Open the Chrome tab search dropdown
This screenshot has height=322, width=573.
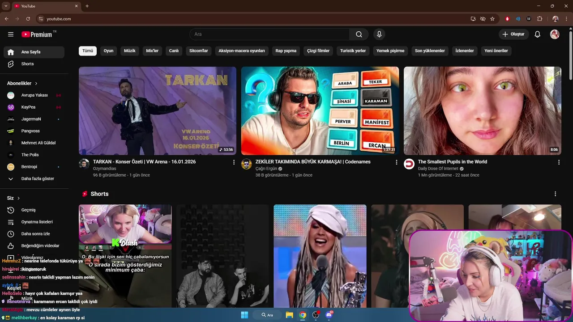tap(6, 6)
